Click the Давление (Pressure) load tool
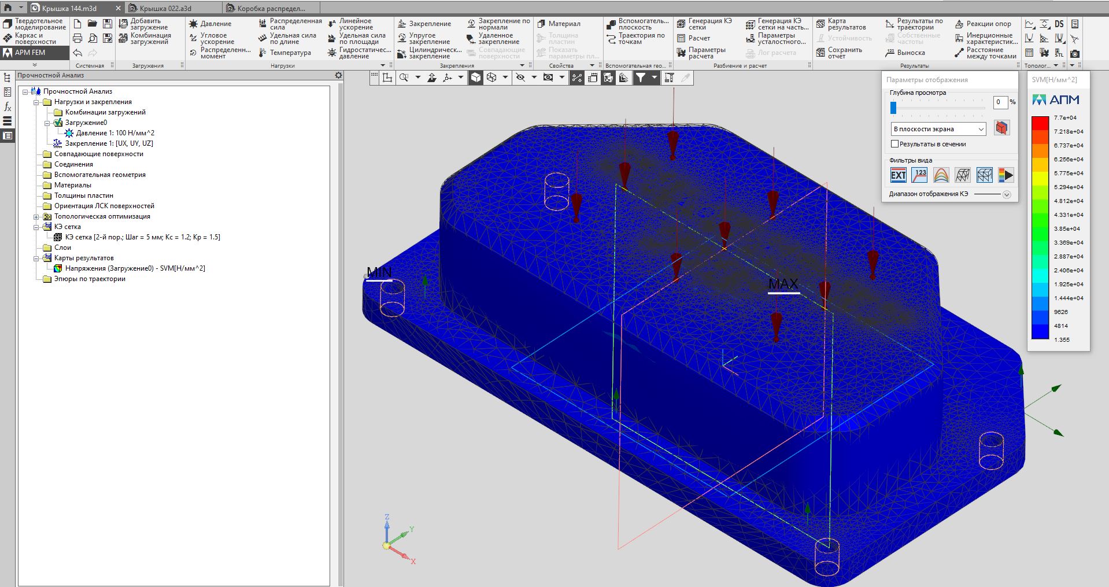Viewport: 1109px width, 587px height. 210,24
